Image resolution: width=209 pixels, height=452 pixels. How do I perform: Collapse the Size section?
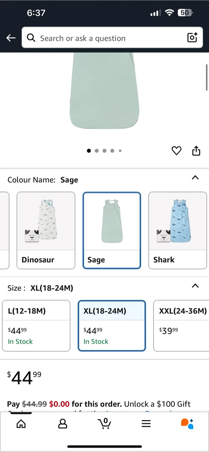click(195, 286)
